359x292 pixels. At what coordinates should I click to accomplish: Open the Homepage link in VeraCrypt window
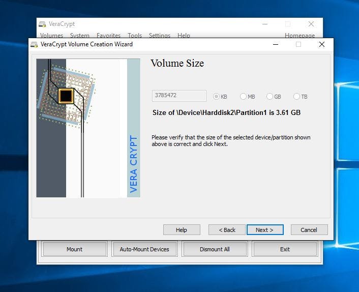300,35
